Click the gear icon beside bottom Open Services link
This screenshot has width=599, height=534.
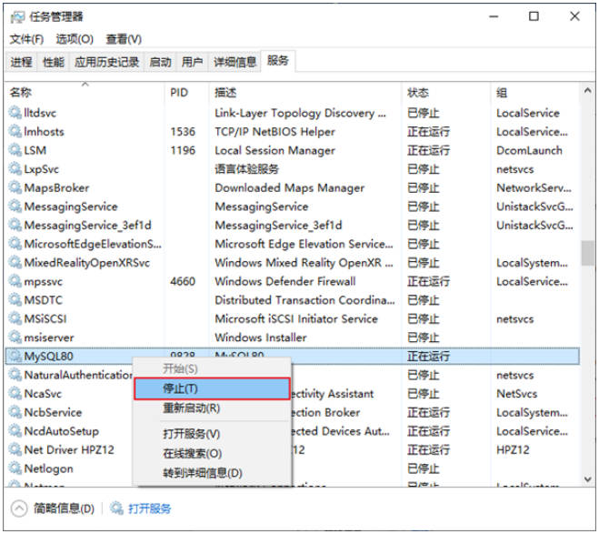pos(116,509)
